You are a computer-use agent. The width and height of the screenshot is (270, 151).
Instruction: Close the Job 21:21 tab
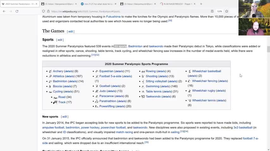[115, 4]
